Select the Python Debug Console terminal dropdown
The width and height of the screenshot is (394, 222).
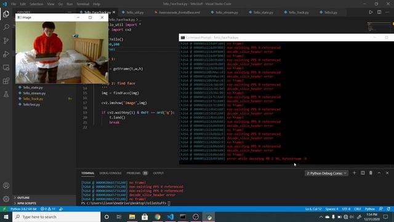pyautogui.click(x=326, y=173)
